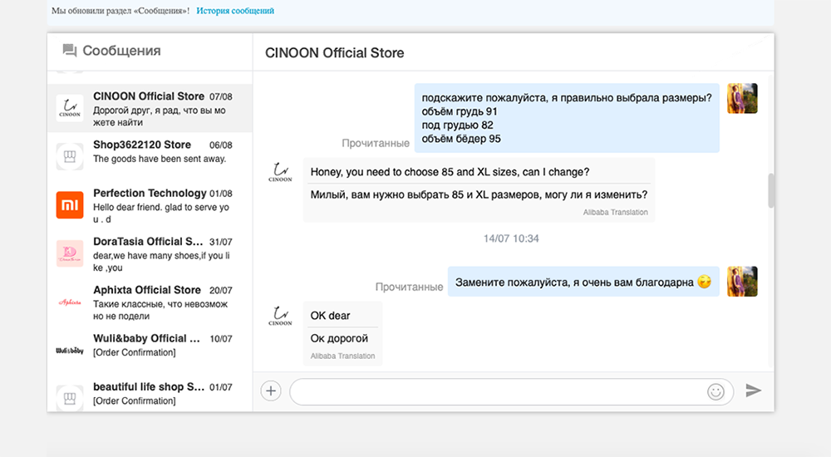This screenshot has width=831, height=457.
Task: Click the orange Mi Perfection Technology logo
Action: 70,205
